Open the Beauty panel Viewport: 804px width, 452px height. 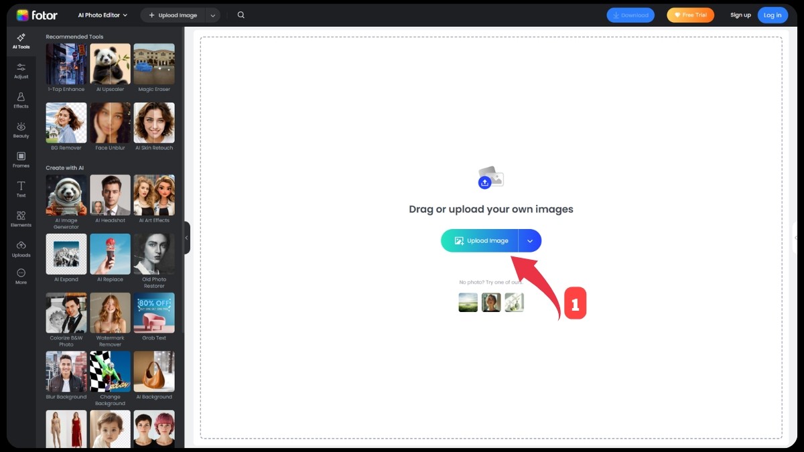21,130
